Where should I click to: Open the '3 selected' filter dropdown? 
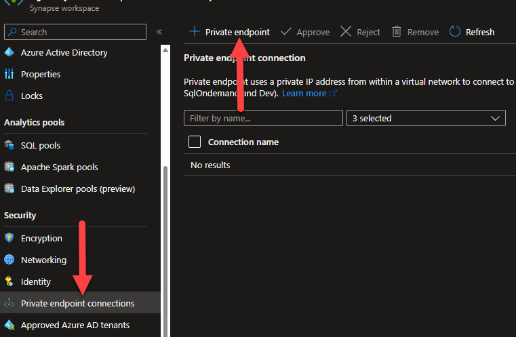pyautogui.click(x=426, y=118)
